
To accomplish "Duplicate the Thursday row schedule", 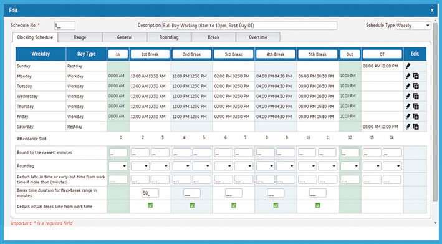I will click(416, 106).
